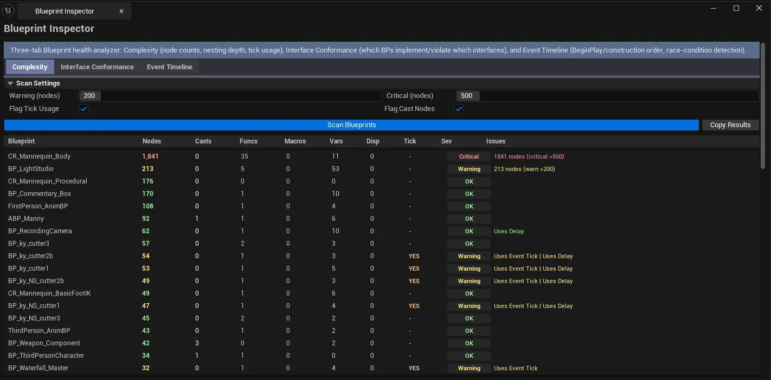Click the vertical scrollbar on the right

(x=763, y=106)
